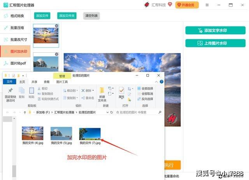The height and width of the screenshot is (180, 249).
Task: Click the 添加文件夹 button
Action: coord(67,16)
